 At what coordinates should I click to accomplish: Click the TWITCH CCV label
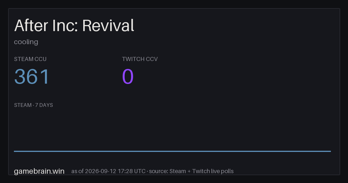[x=140, y=59]
